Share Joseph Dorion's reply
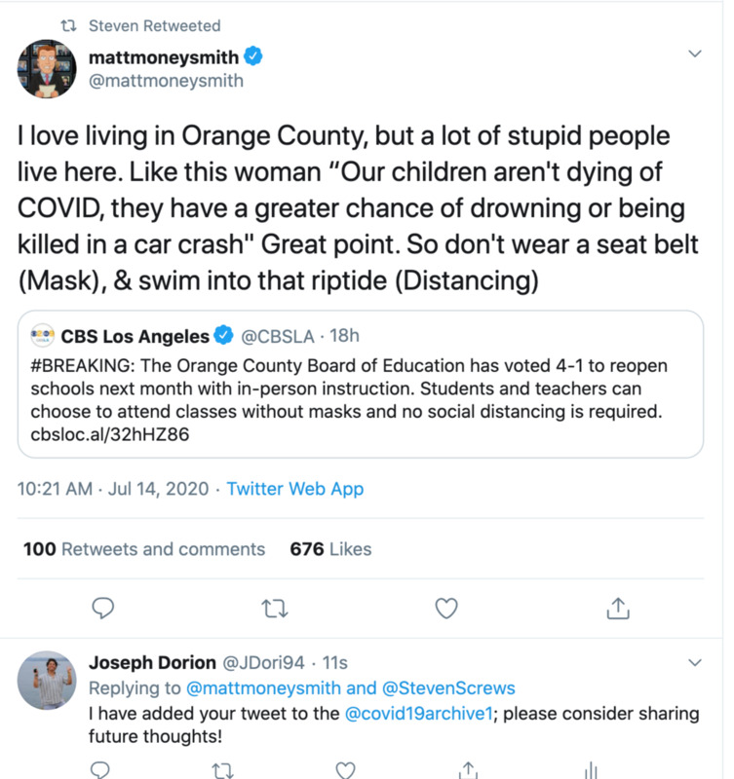The height and width of the screenshot is (779, 734). coord(468,770)
